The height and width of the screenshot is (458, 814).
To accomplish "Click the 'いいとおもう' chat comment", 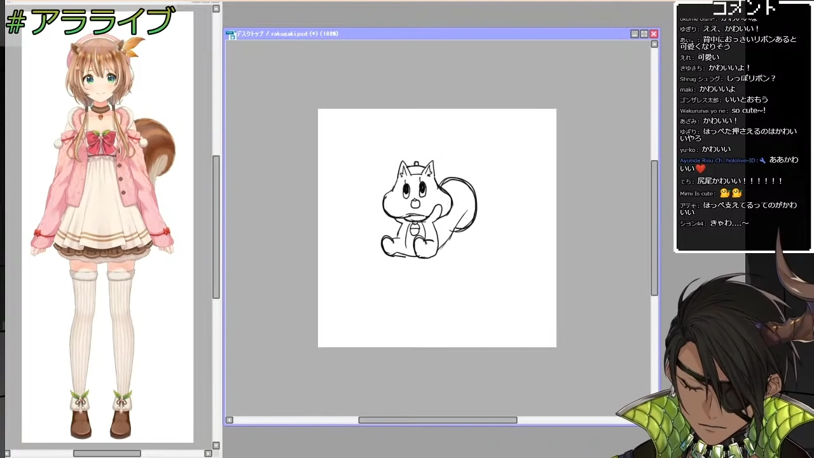I will point(747,100).
